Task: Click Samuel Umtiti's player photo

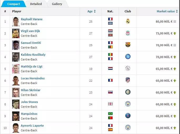Action: [x=16, y=45]
